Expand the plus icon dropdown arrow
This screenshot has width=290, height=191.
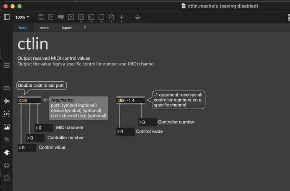pyautogui.click(x=121, y=21)
